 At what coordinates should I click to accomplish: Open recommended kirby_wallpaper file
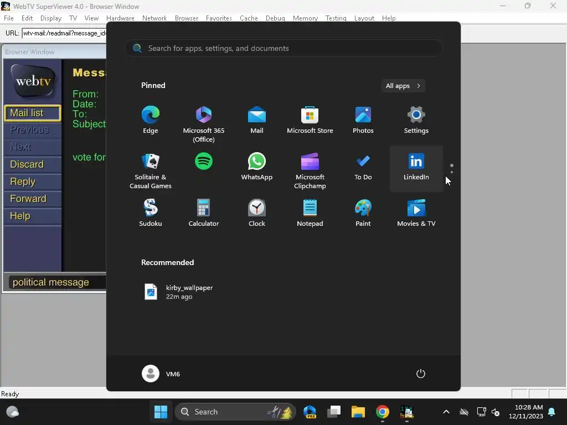[179, 292]
